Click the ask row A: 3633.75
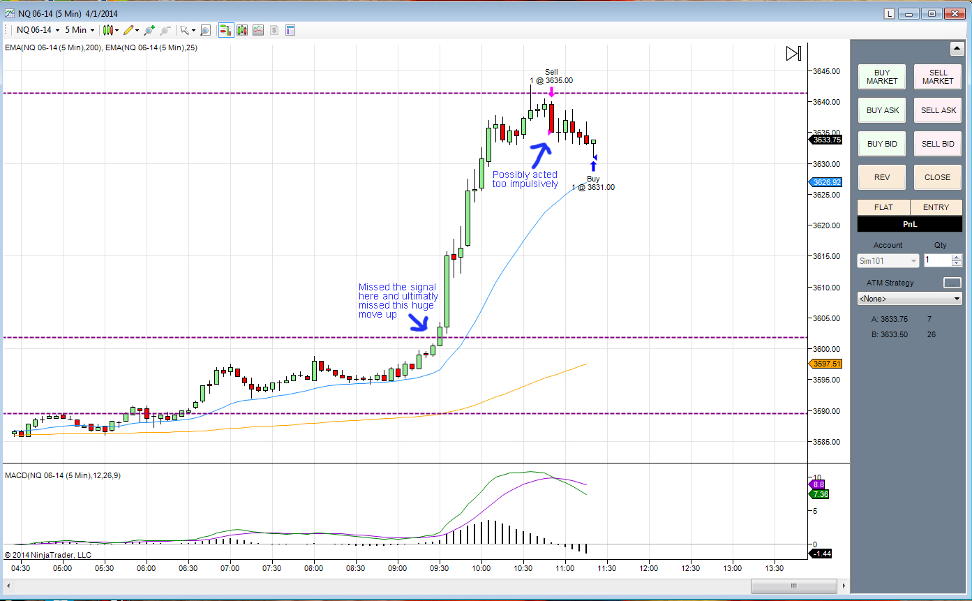The image size is (972, 601). [902, 319]
